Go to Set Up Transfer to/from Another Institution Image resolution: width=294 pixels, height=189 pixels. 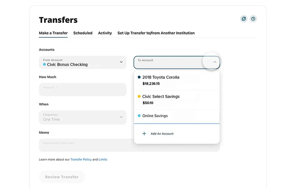click(156, 33)
